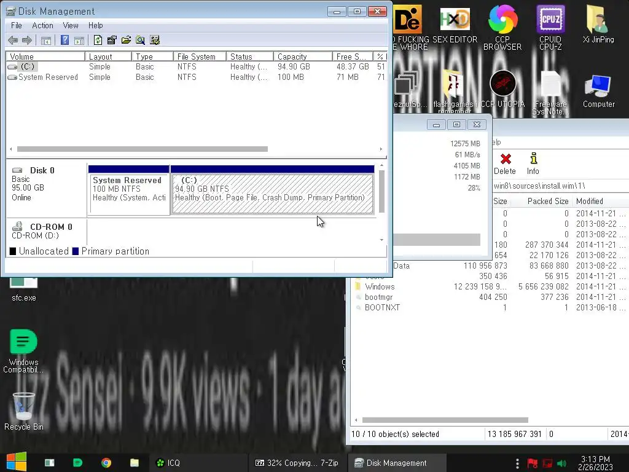629x472 pixels.
Task: Open the taskbar clock showing 3:13 PM
Action: [595, 463]
